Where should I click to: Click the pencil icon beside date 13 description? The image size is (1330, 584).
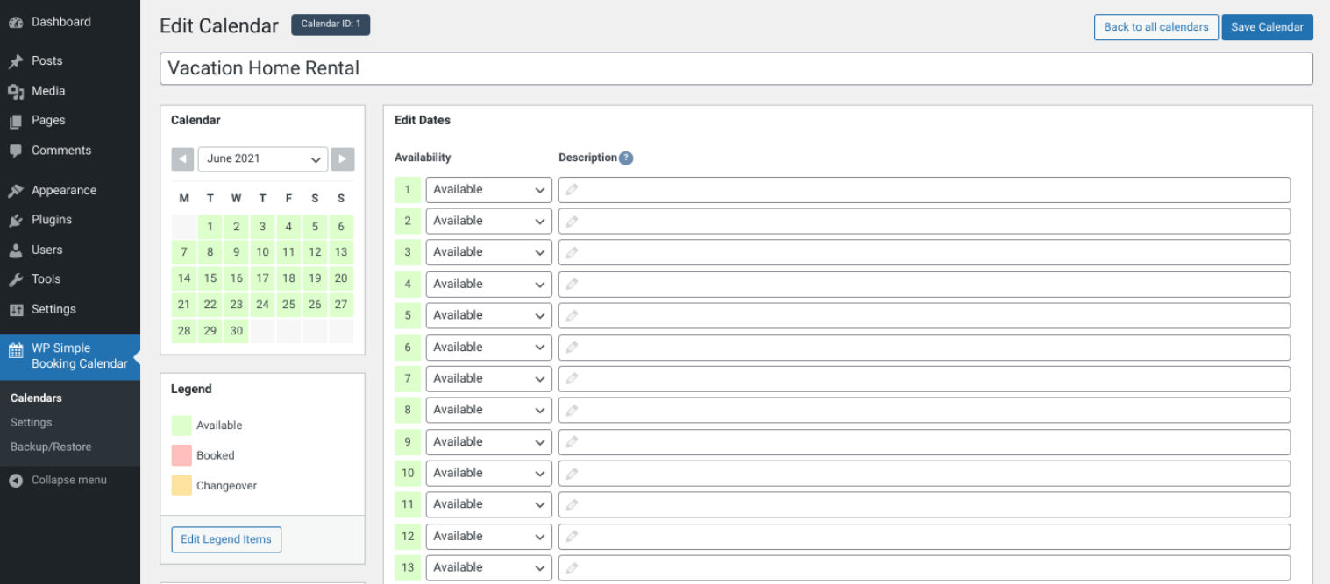point(574,567)
